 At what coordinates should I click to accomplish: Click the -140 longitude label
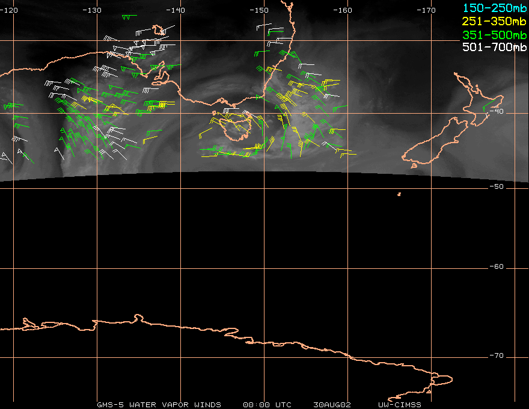(176, 10)
